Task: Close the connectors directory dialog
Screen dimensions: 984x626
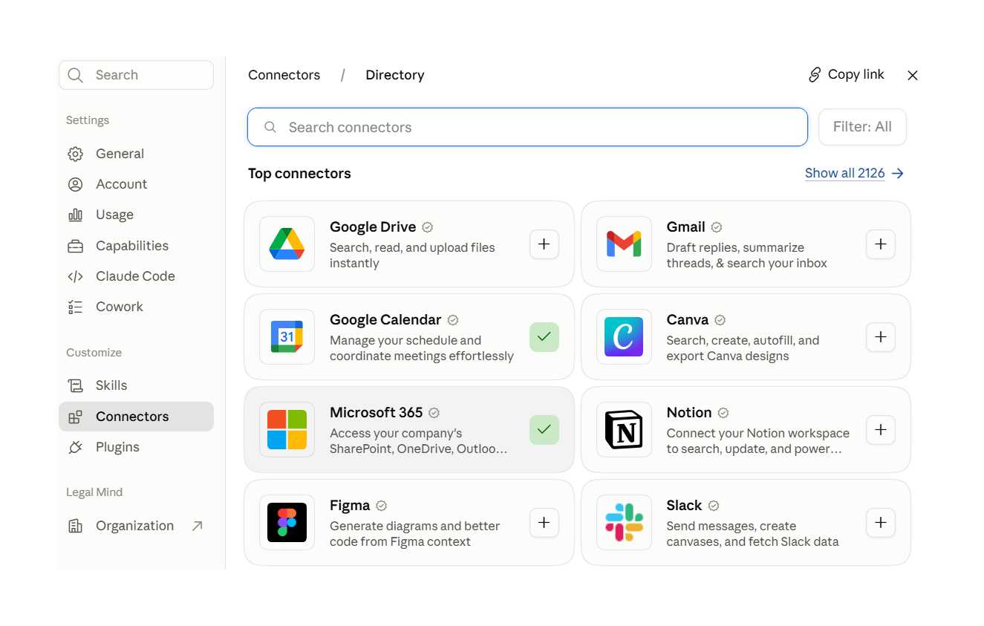Action: 913,75
